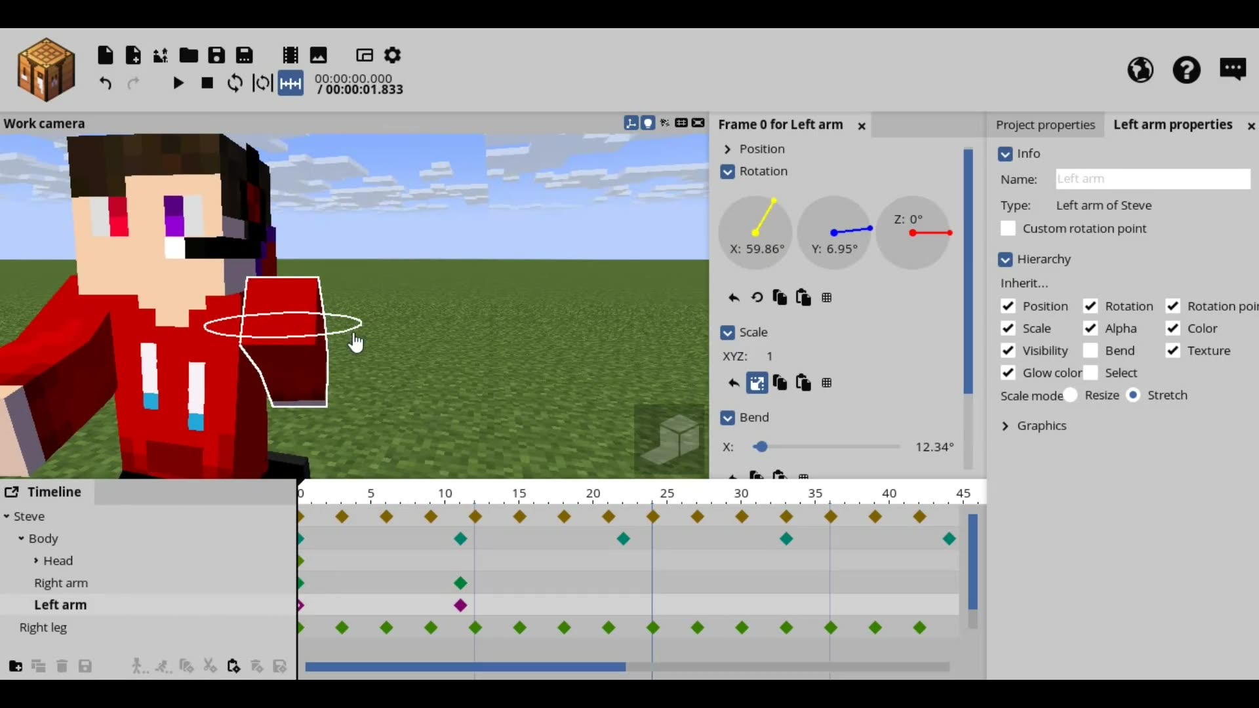
Task: Select the Play animation button
Action: click(x=178, y=83)
